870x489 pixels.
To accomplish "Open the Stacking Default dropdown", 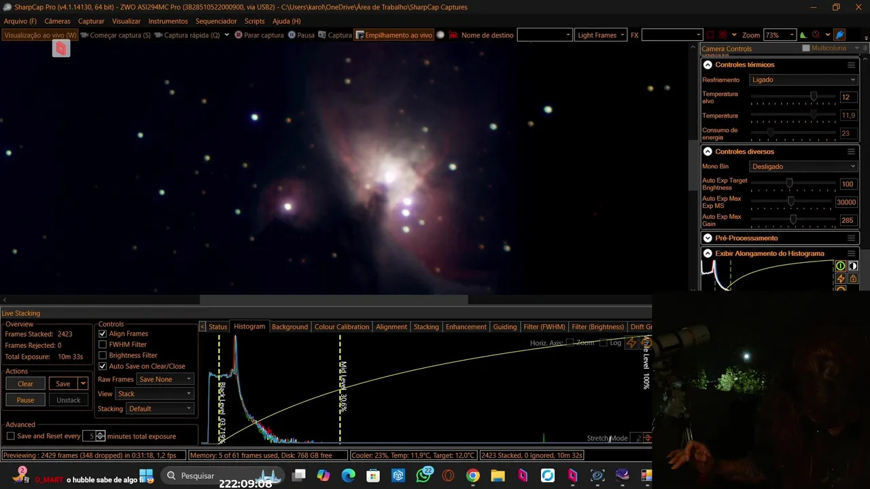I will [x=160, y=409].
